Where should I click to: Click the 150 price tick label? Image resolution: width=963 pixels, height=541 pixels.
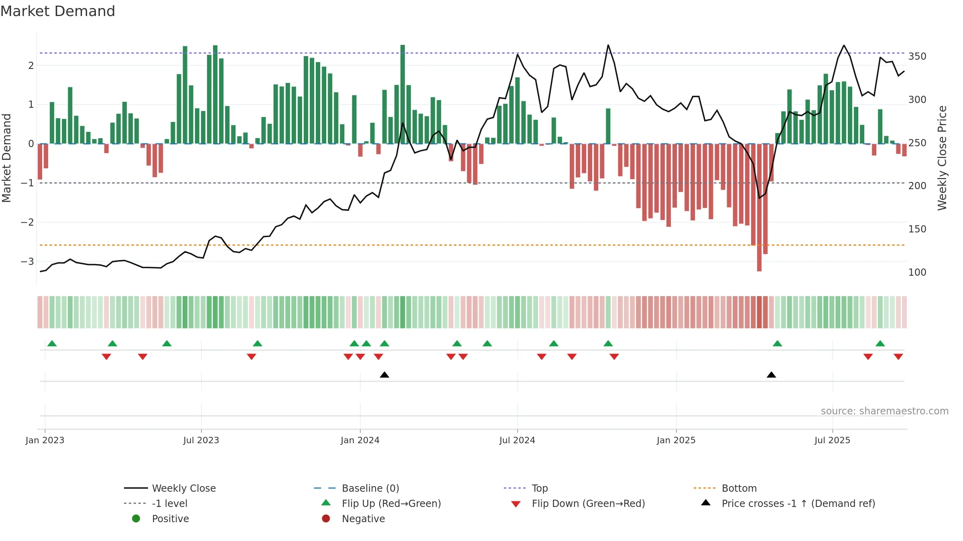point(917,229)
